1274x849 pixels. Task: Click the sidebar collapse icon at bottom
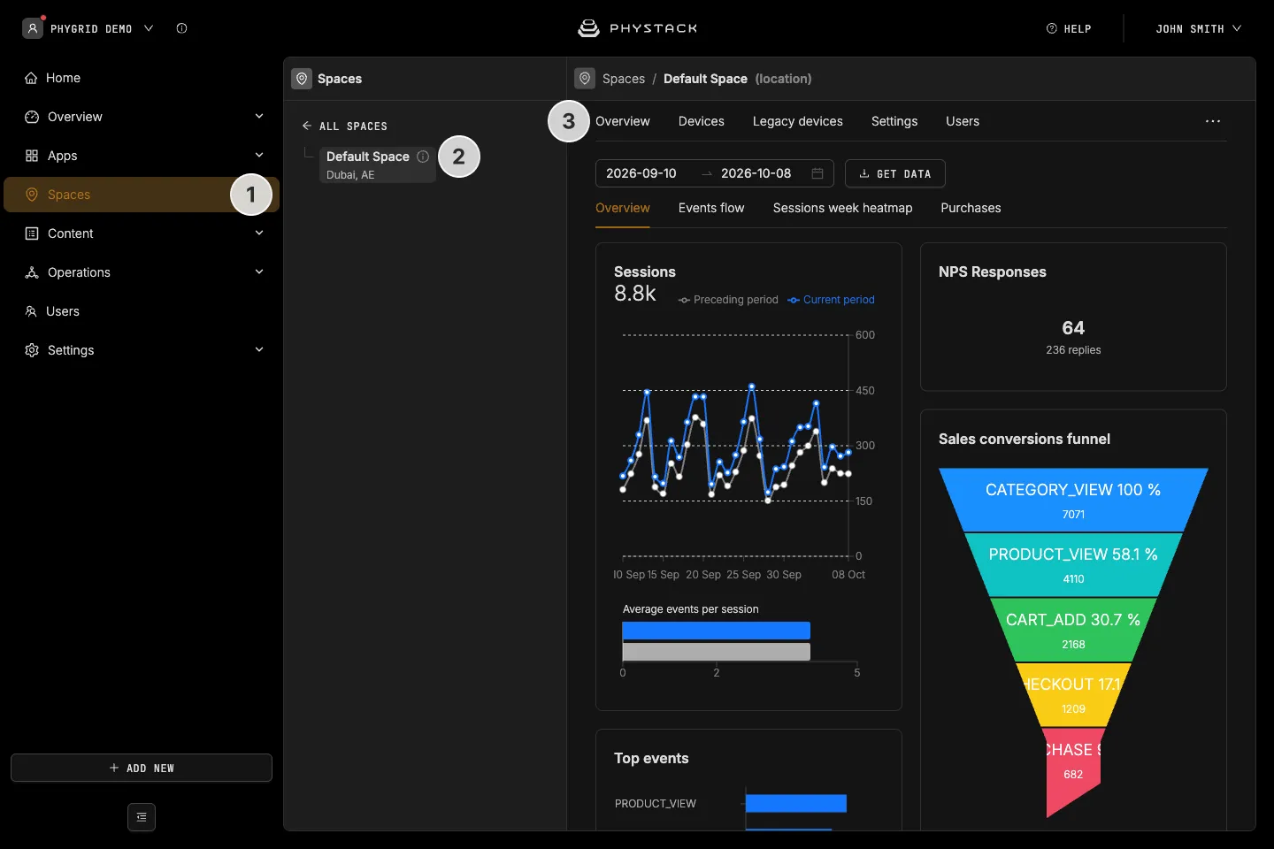142,817
